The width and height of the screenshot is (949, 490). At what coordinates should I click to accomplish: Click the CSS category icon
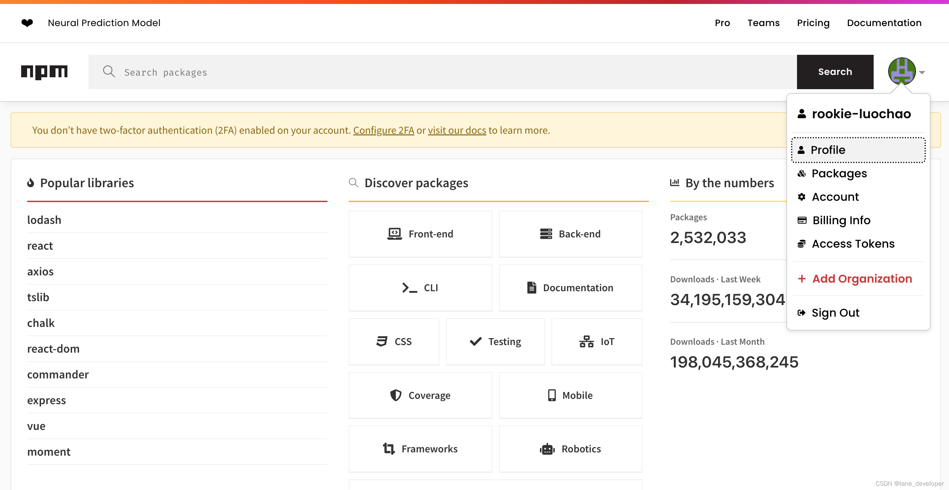click(381, 341)
